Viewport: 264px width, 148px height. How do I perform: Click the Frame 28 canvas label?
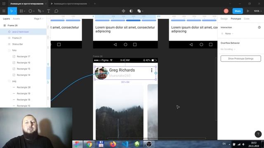point(98,56)
